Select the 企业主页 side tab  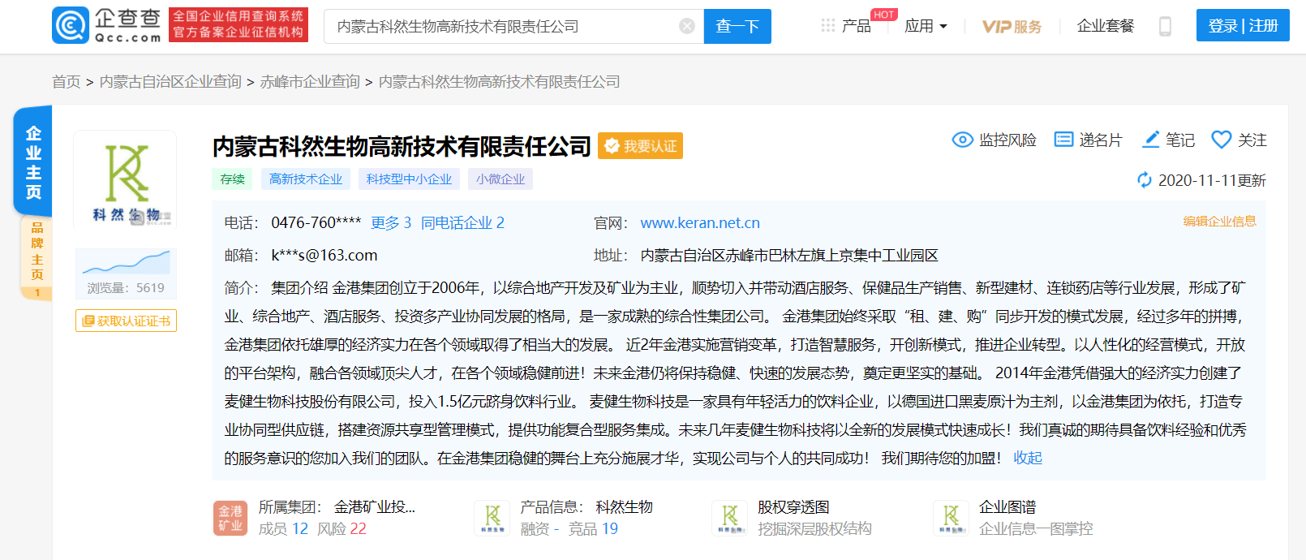33,162
